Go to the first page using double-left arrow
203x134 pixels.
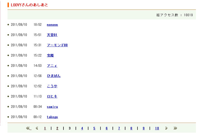click(x=28, y=128)
